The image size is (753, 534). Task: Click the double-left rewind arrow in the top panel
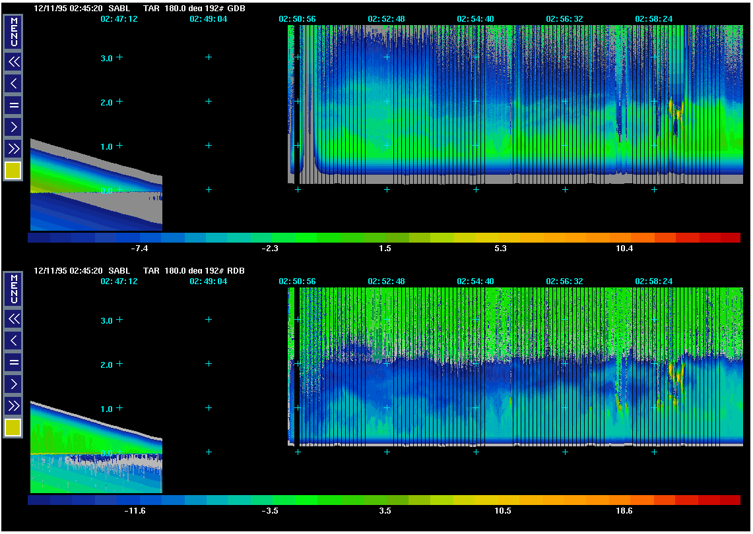13,62
